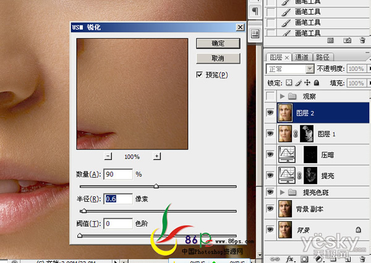Screen dimensions: 371x263
Task: Click the 提亮 curves adjustment icon
Action: 287,175
